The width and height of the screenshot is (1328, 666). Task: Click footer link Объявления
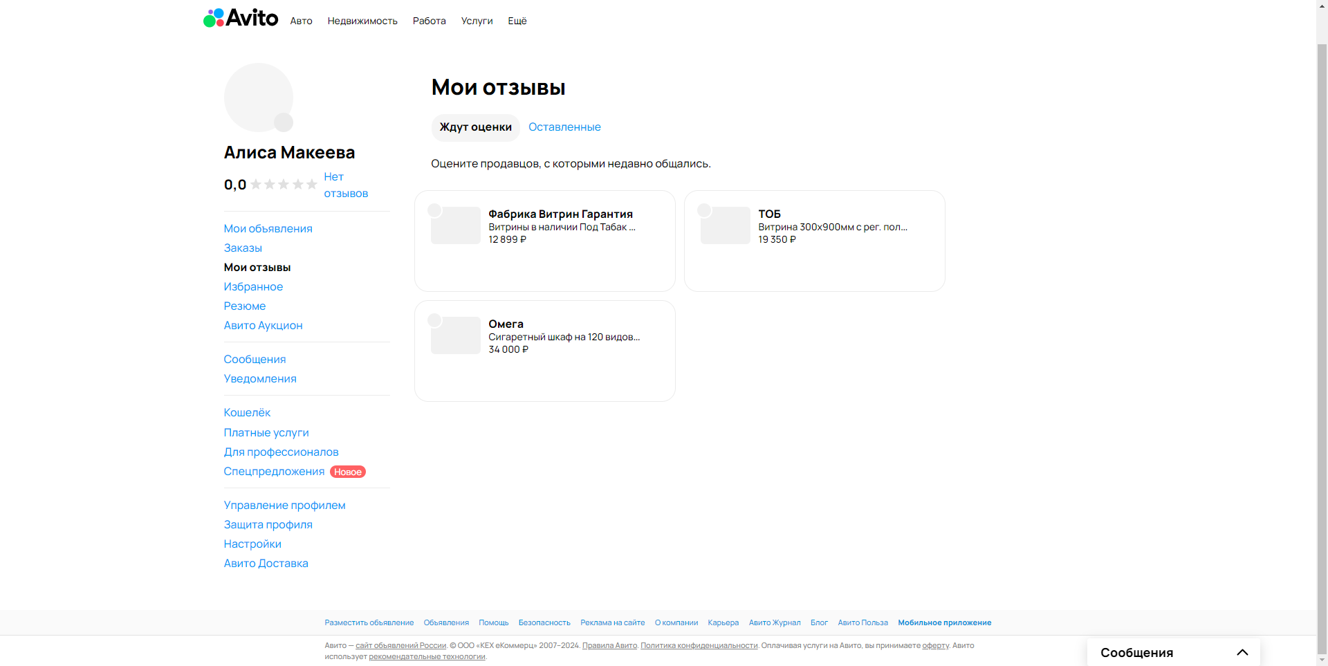446,623
